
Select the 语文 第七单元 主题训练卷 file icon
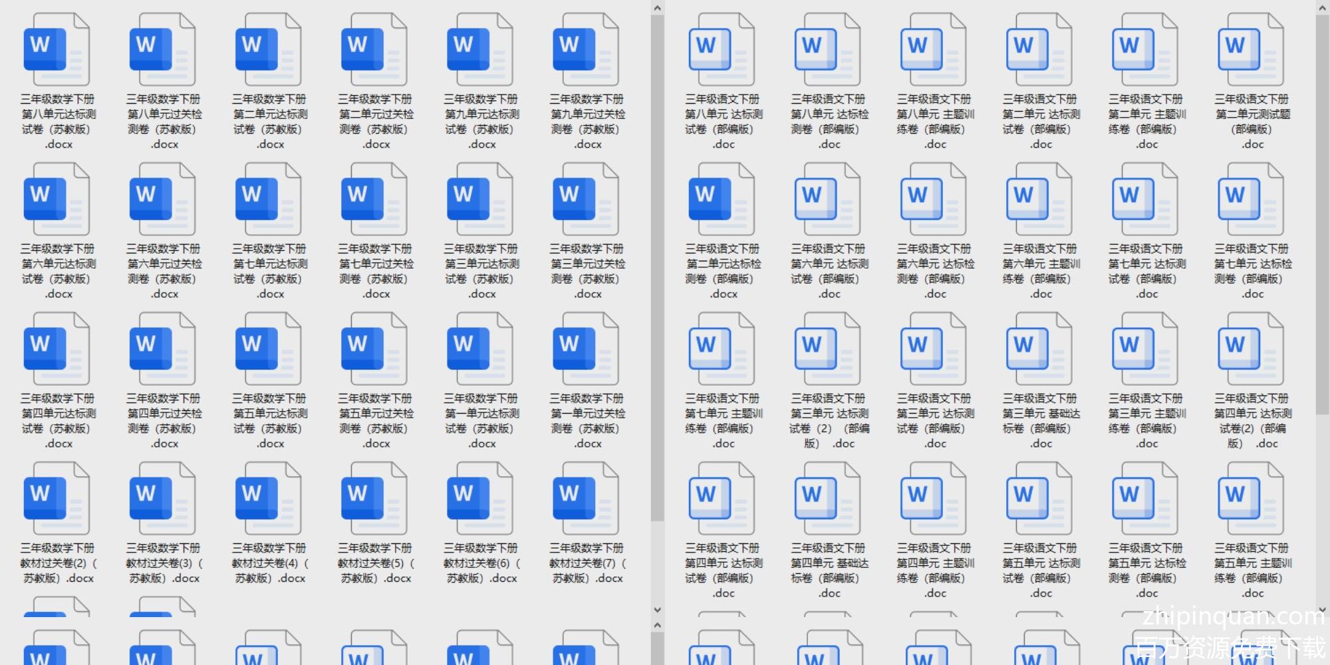pyautogui.click(x=722, y=348)
